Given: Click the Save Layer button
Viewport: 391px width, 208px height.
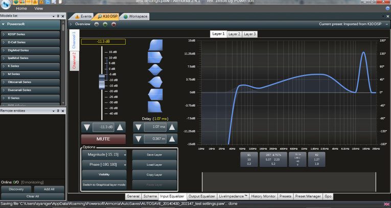Looking at the screenshot, I should coord(154,155).
